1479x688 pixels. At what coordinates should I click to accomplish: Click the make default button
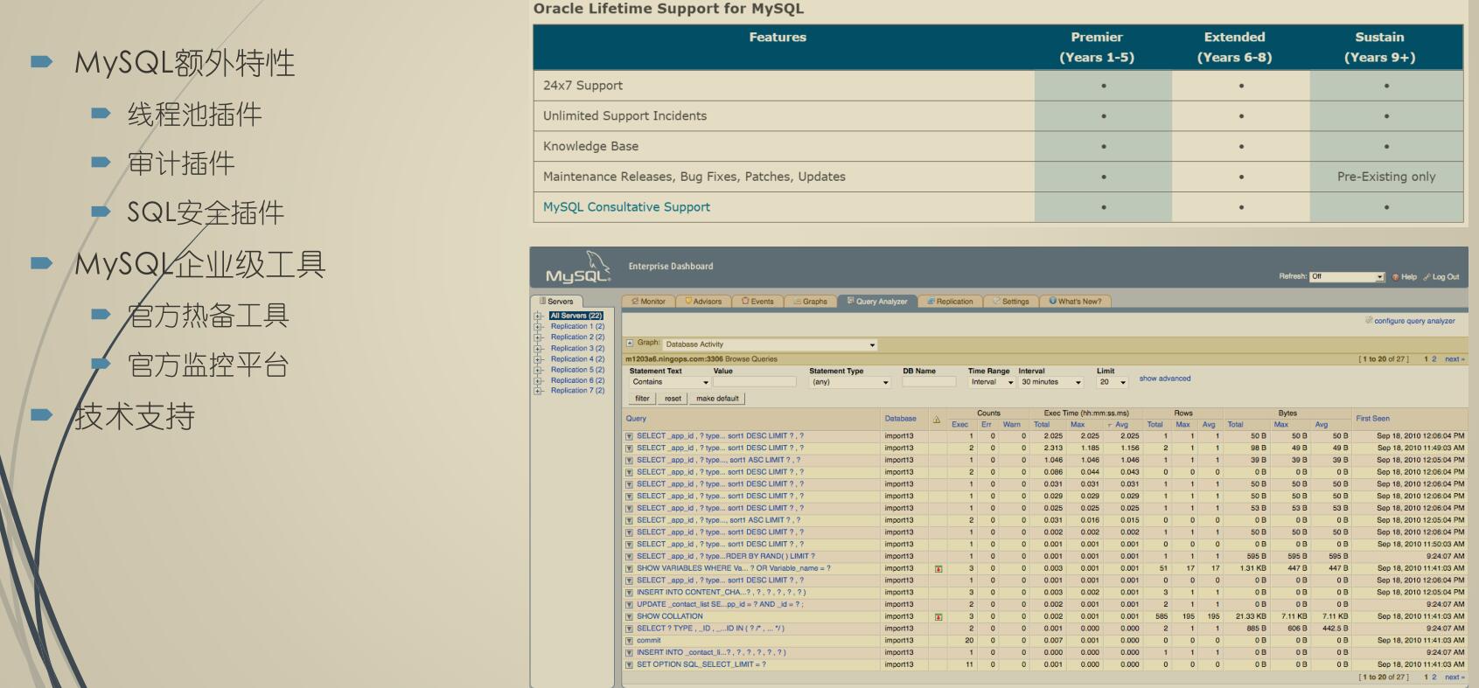717,399
